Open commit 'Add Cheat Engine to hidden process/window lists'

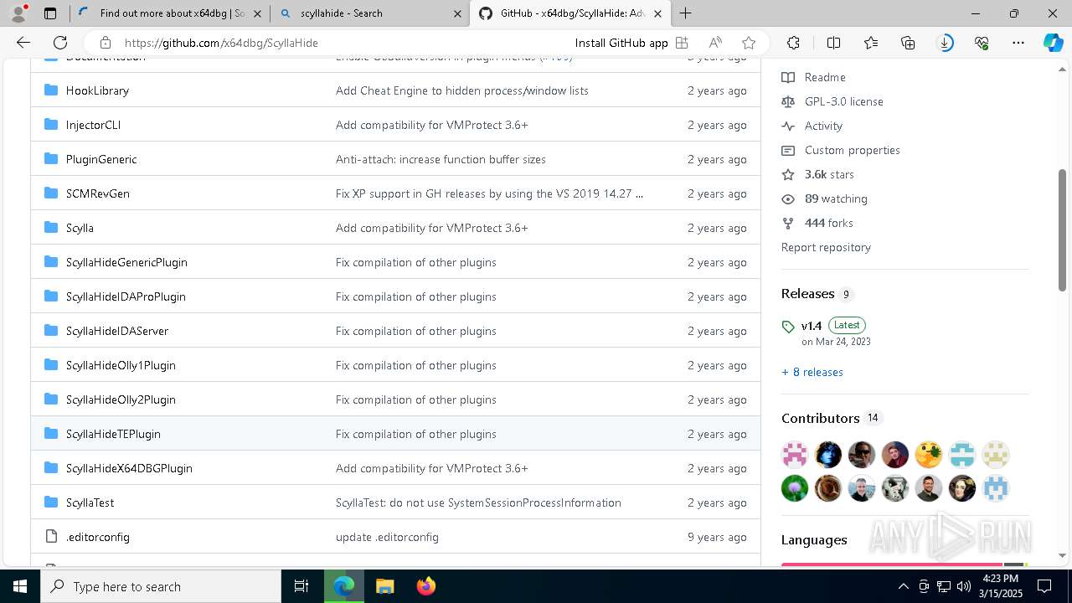coord(462,90)
